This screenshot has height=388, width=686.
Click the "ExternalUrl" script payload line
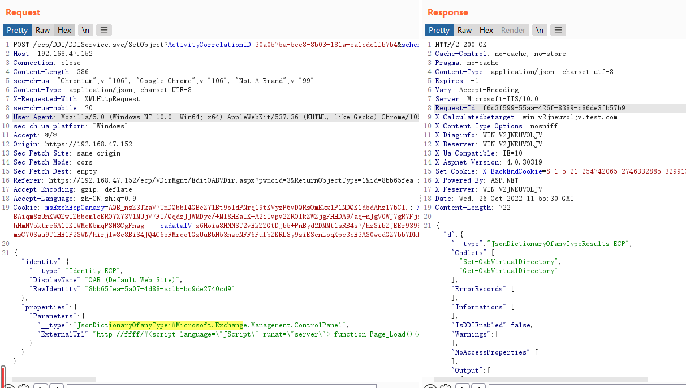[228, 334]
